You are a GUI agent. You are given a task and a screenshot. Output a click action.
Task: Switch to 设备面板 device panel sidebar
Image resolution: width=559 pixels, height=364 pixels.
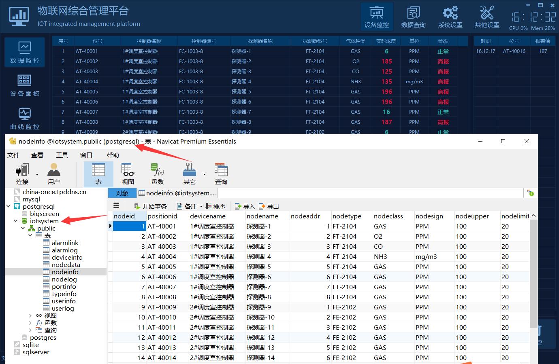(25, 85)
